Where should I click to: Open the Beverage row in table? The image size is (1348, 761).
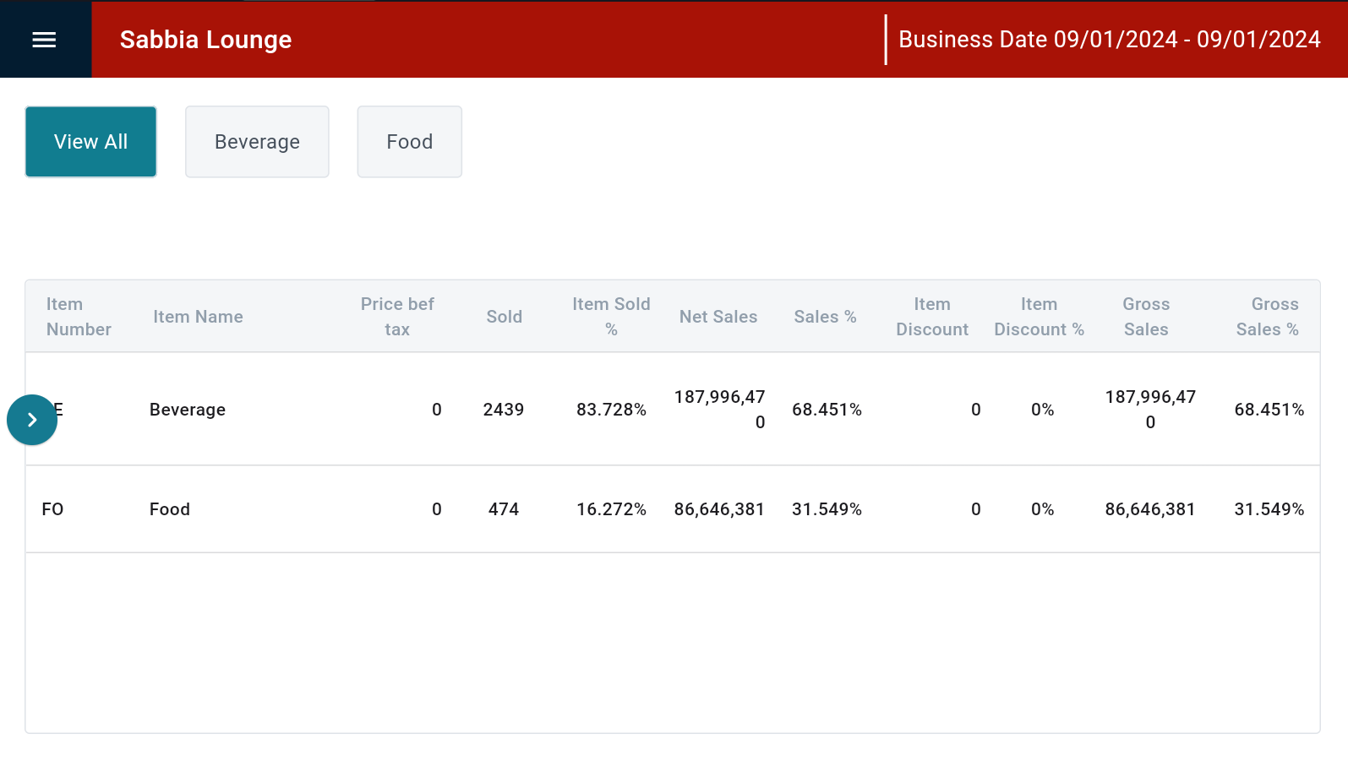[188, 410]
